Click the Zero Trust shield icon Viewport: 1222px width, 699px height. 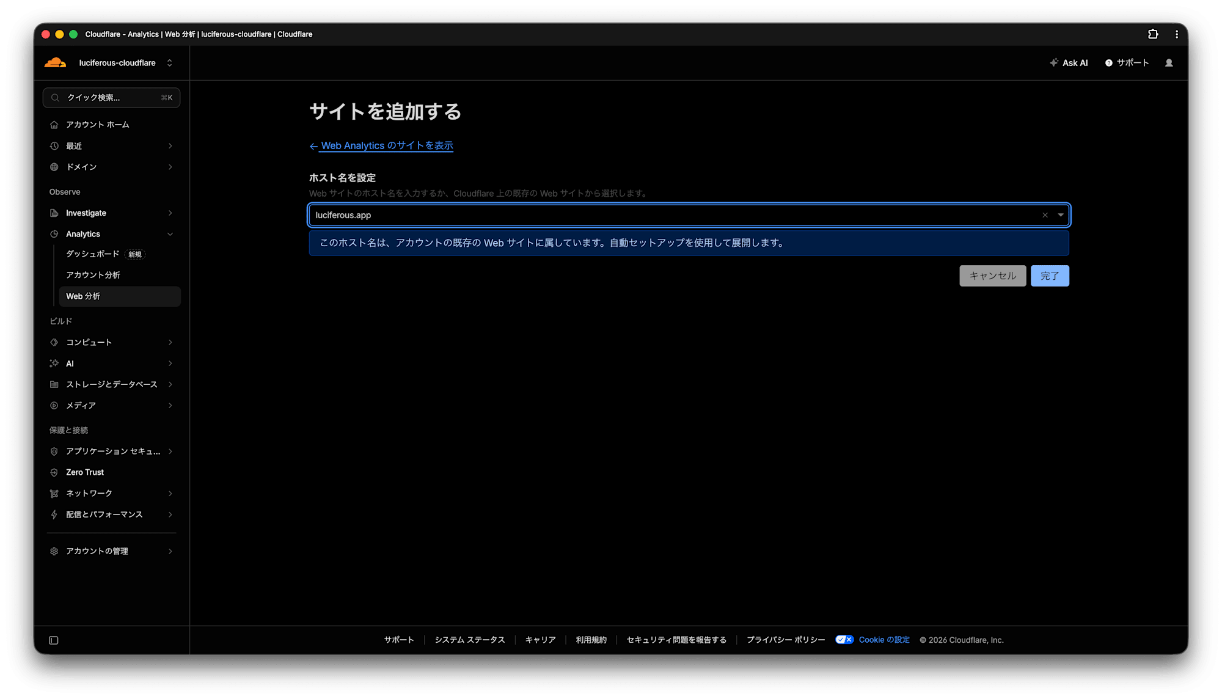[54, 472]
